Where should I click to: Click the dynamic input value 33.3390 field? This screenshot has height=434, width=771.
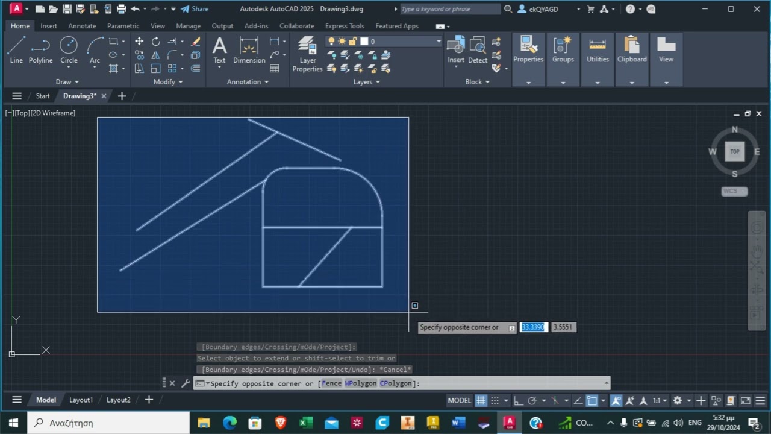point(534,327)
